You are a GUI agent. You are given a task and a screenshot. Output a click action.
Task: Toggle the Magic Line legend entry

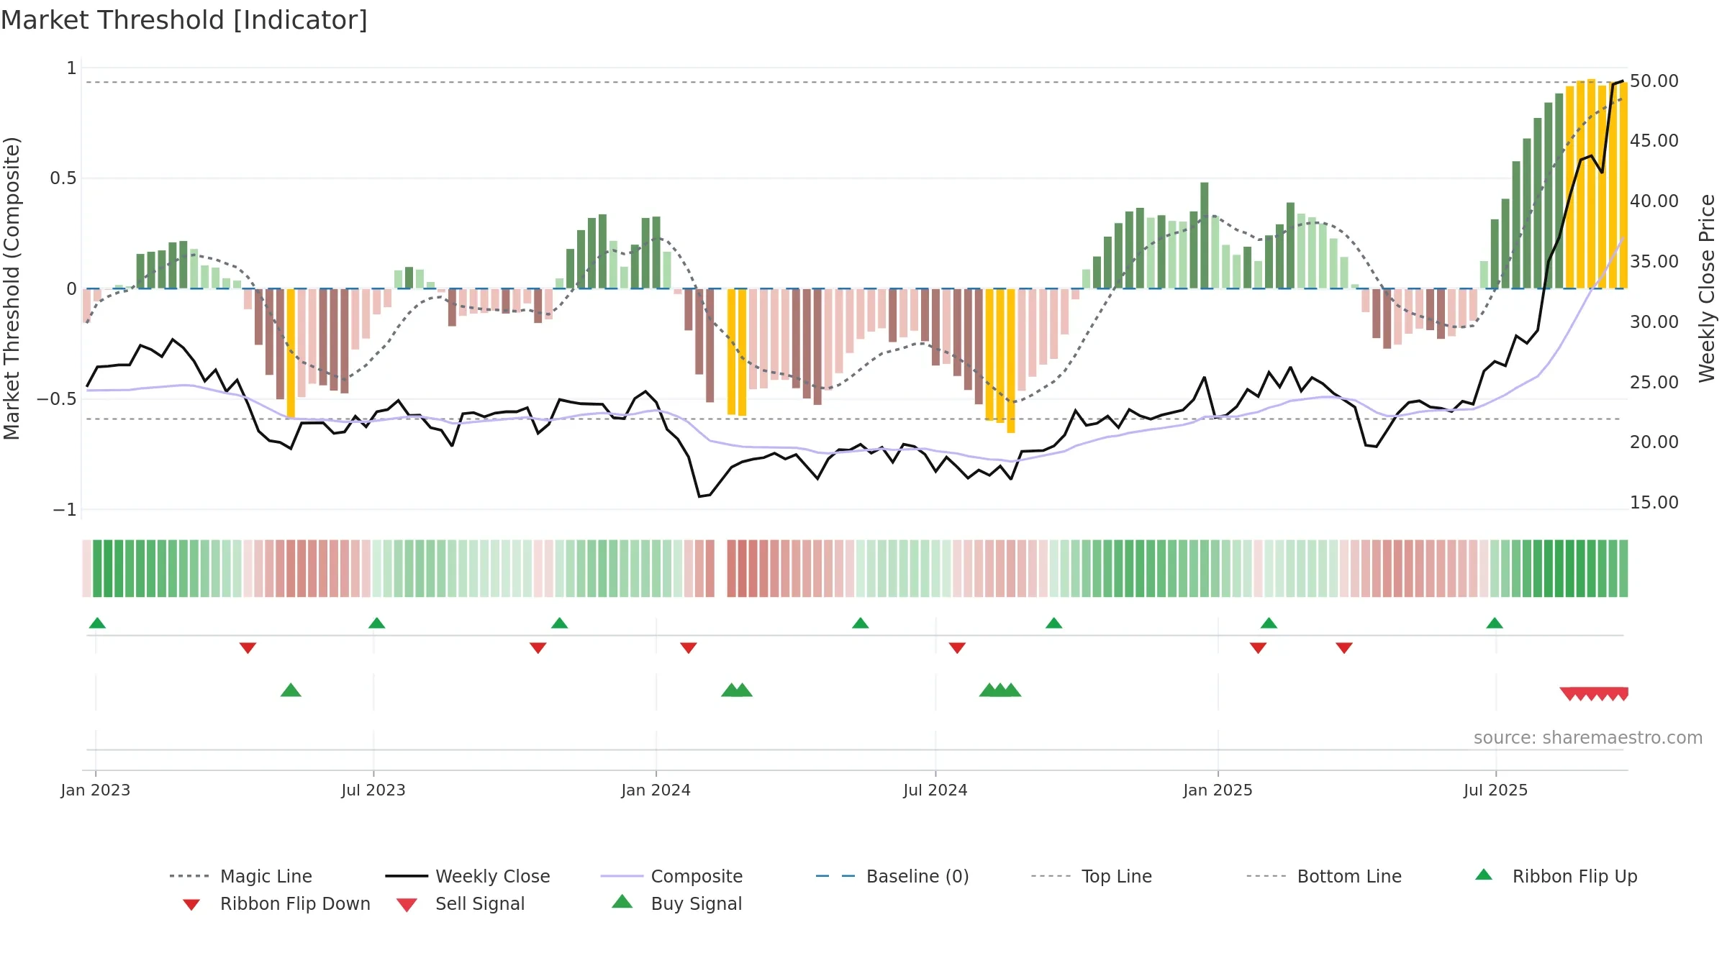pyautogui.click(x=240, y=876)
